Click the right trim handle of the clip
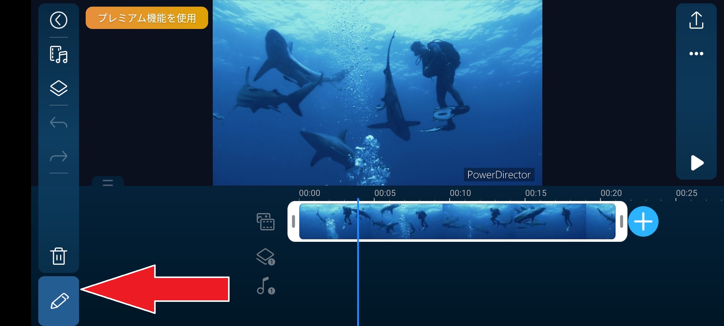The image size is (724, 326). (621, 221)
